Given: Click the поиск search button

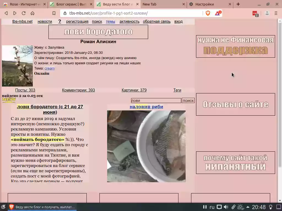Looking at the screenshot, I should pos(188,101).
